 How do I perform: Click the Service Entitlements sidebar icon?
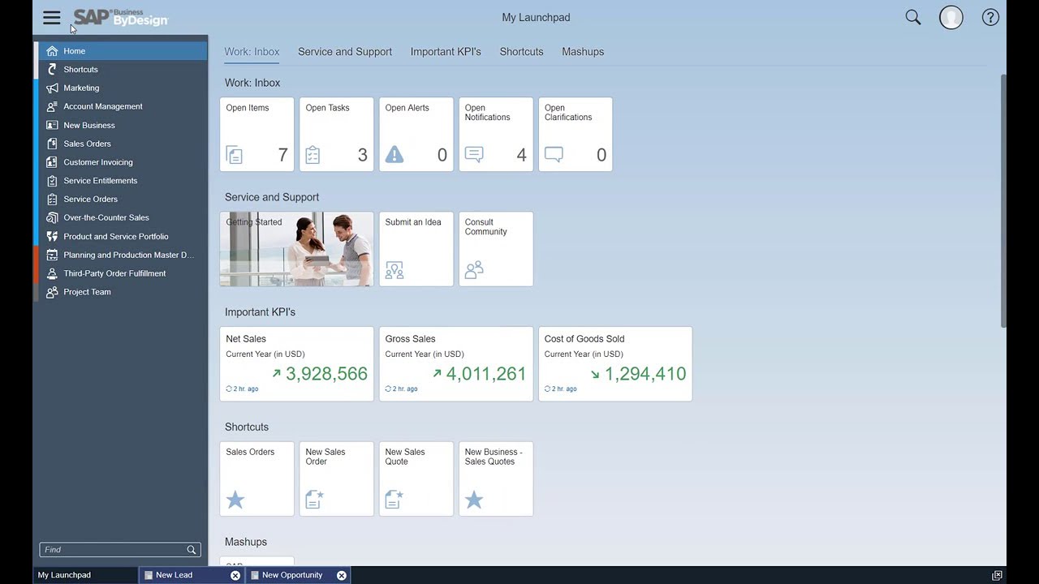point(52,181)
